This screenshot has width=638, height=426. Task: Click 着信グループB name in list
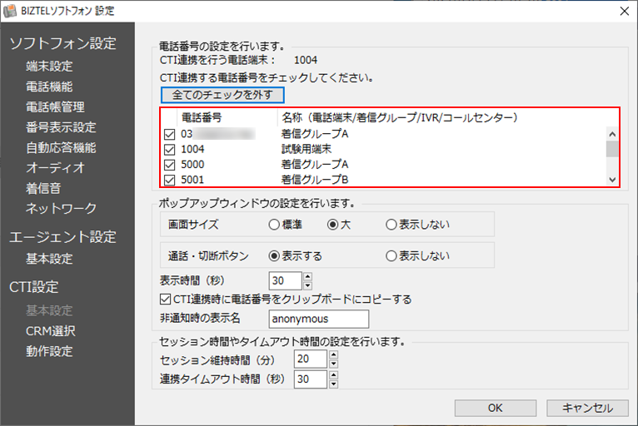click(315, 180)
